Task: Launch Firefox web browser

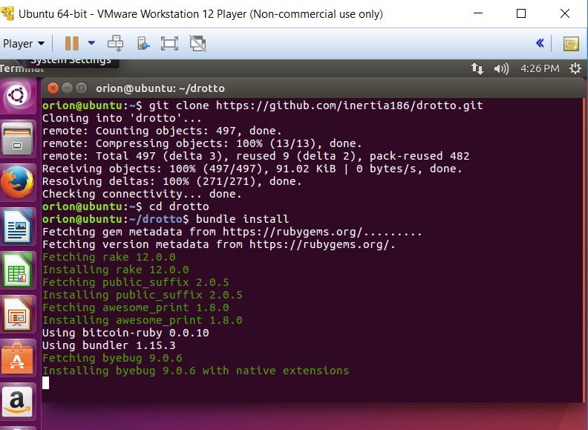Action: (x=18, y=182)
